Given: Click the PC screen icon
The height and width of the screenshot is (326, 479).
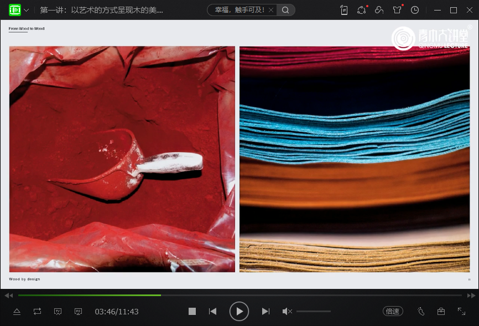Looking at the screenshot, I should pos(78,312).
